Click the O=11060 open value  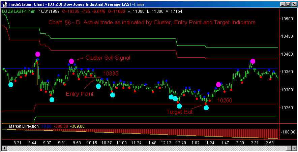116,11
